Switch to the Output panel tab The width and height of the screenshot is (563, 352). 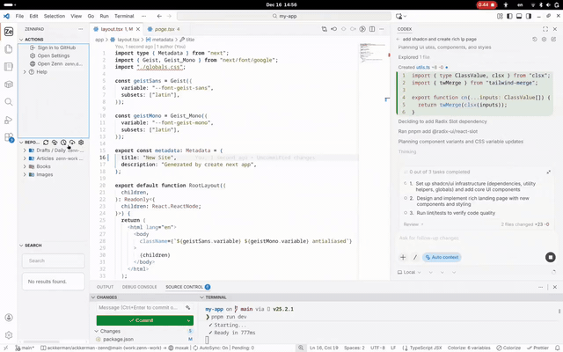tap(105, 287)
